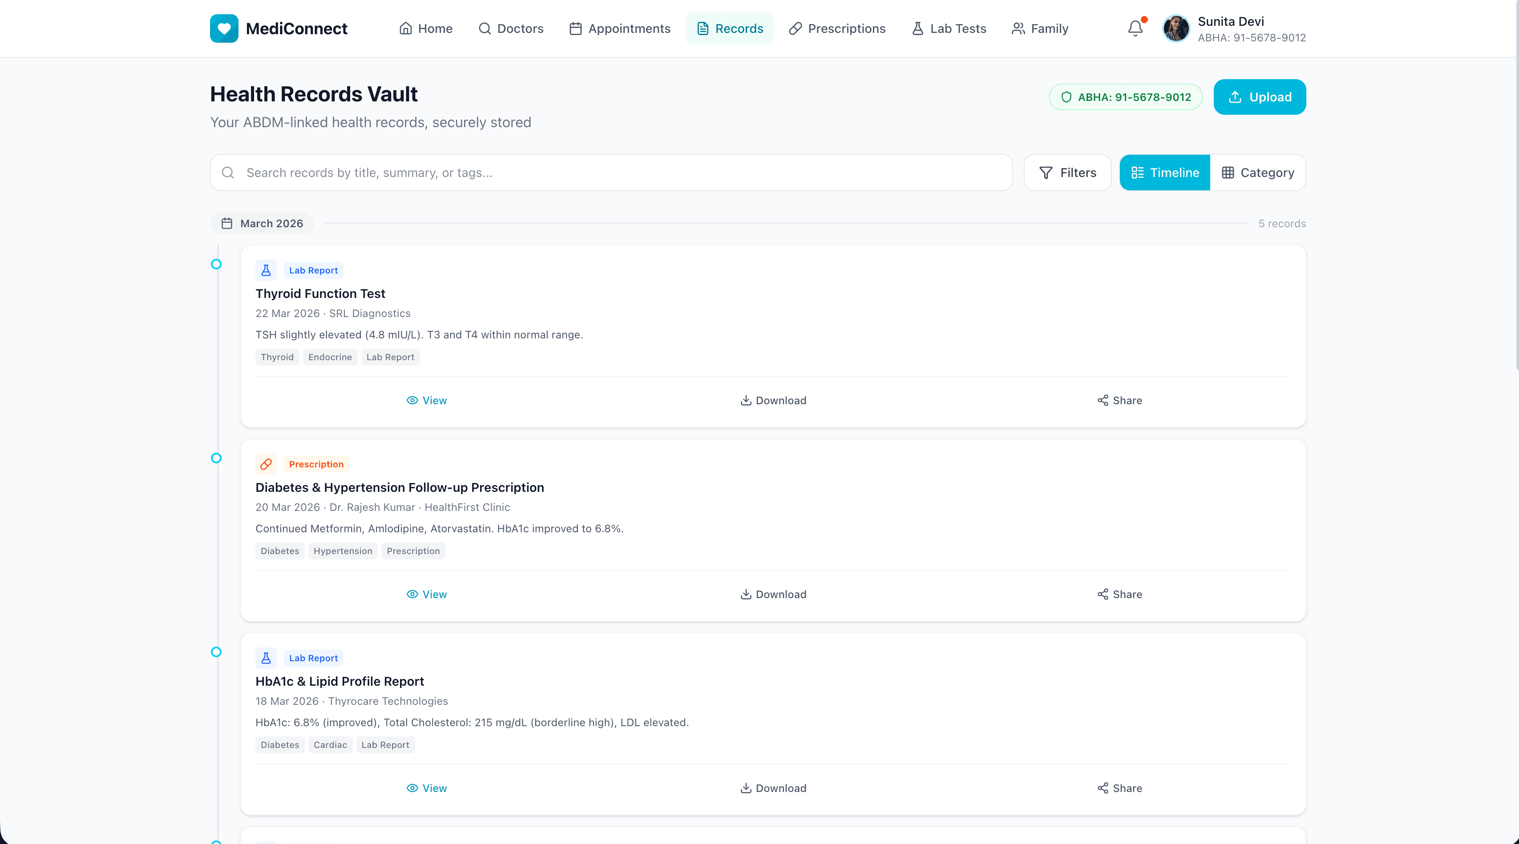Click the prescription pill icon on the follow-up record

coord(266,464)
